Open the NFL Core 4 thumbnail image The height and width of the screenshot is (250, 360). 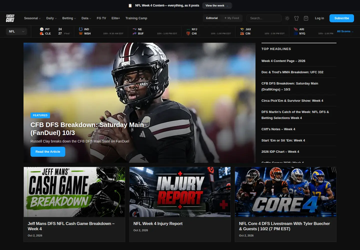click(x=285, y=192)
